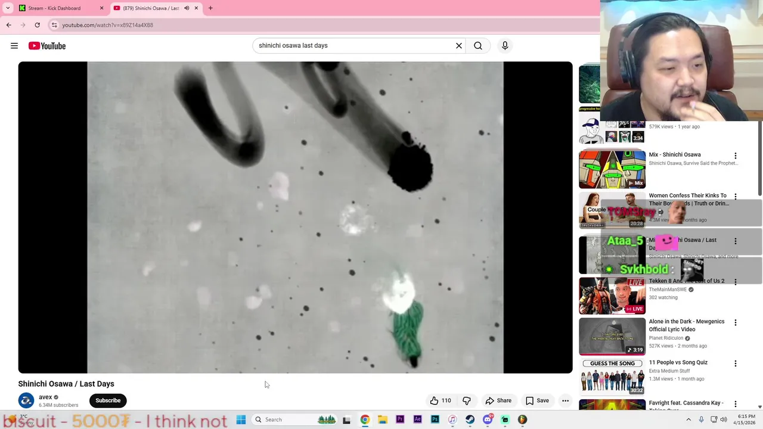Launch Adobe Photoshop from taskbar
This screenshot has height=429, width=763.
coord(435,419)
